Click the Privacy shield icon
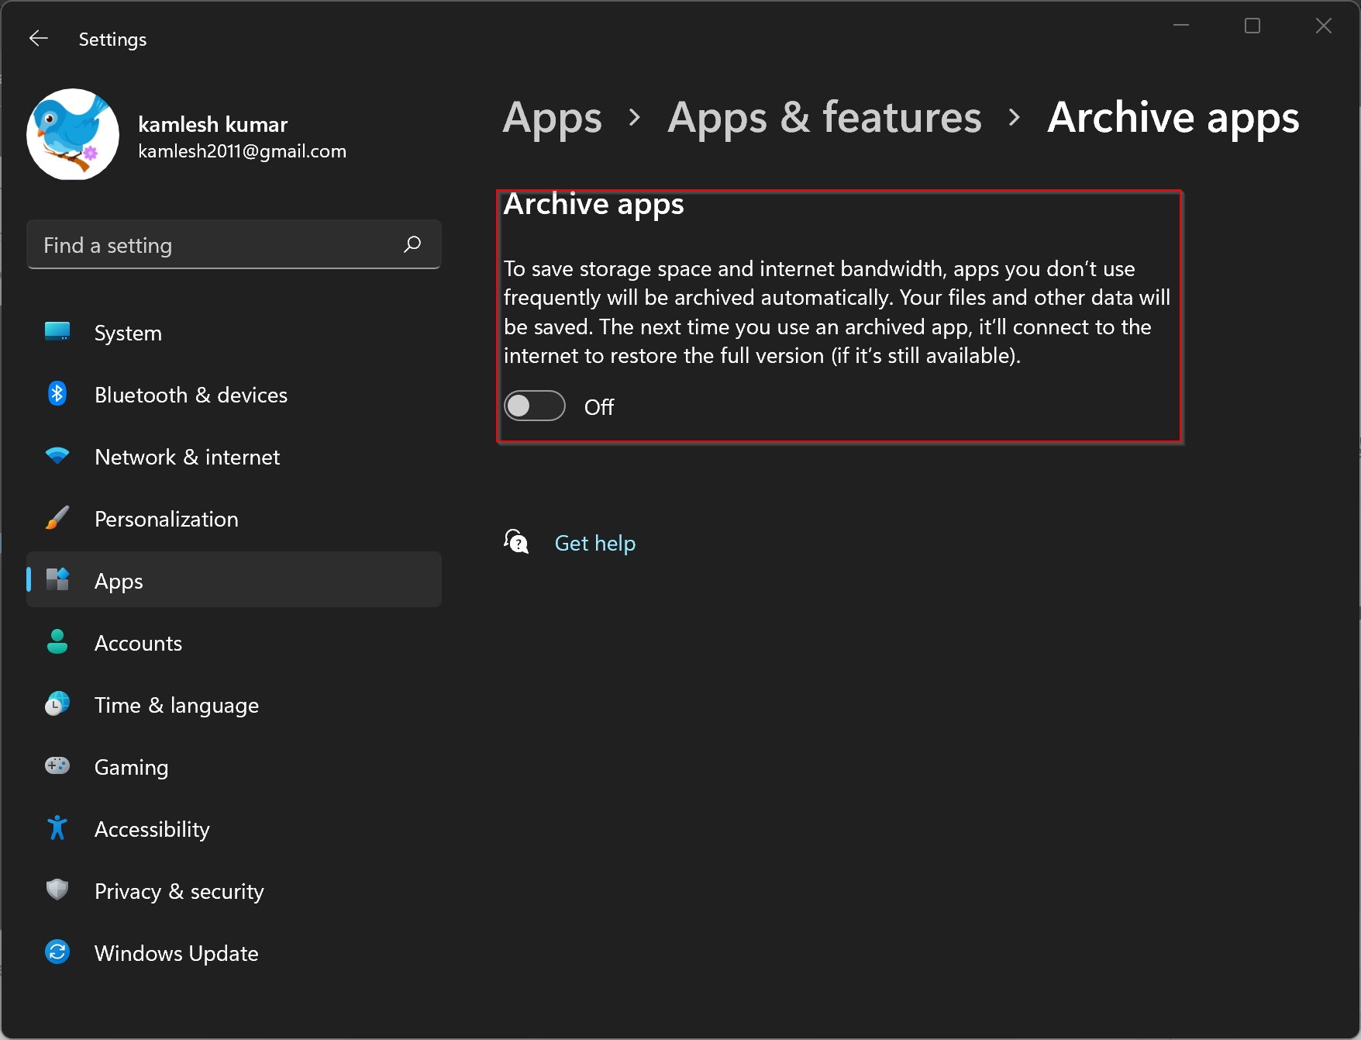Image resolution: width=1361 pixels, height=1040 pixels. [57, 890]
